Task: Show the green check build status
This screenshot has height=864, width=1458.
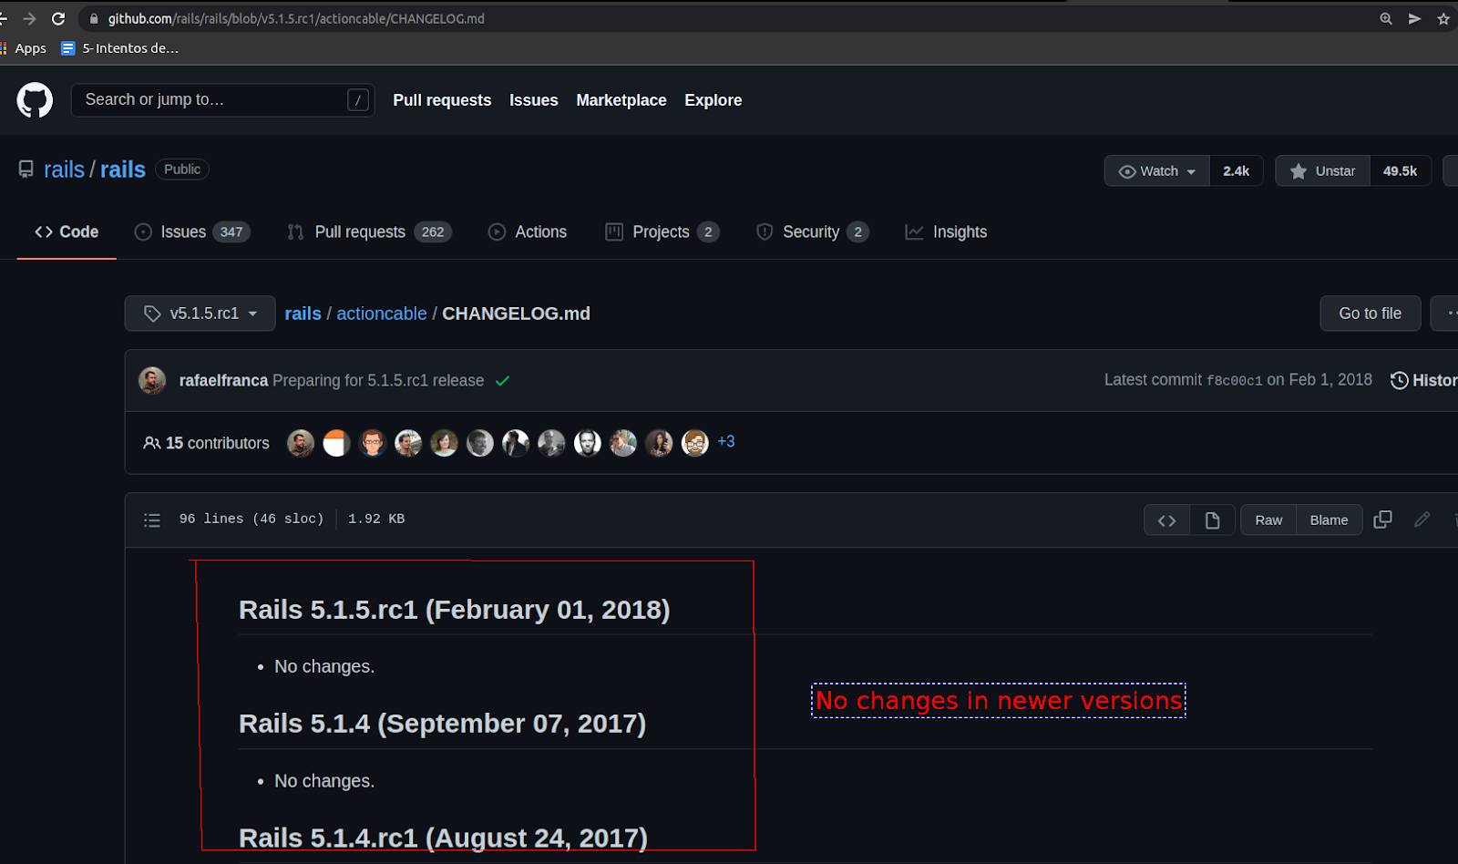Action: [502, 381]
